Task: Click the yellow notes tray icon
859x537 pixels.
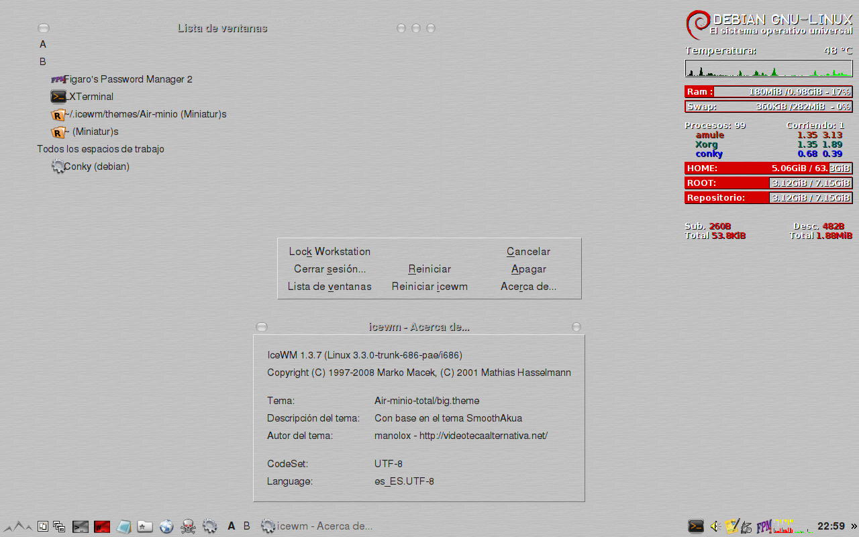Action: [x=732, y=526]
